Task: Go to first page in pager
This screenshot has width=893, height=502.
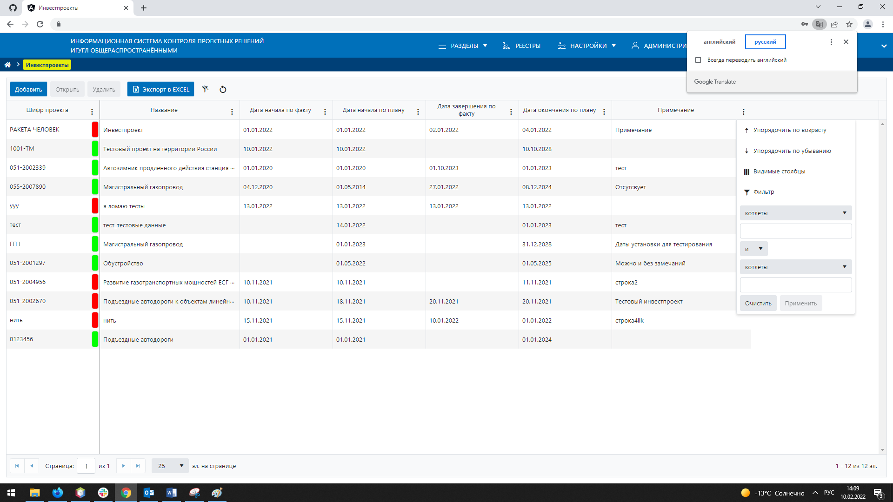Action: tap(17, 466)
